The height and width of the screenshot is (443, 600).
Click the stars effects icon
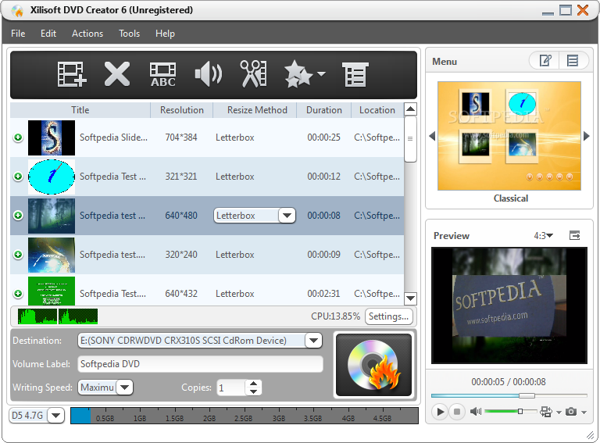coord(298,73)
